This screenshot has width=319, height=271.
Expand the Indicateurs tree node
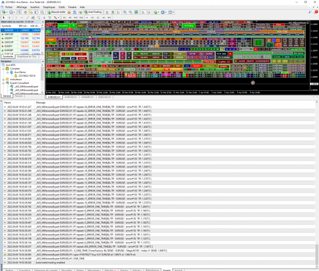(x=3, y=79)
